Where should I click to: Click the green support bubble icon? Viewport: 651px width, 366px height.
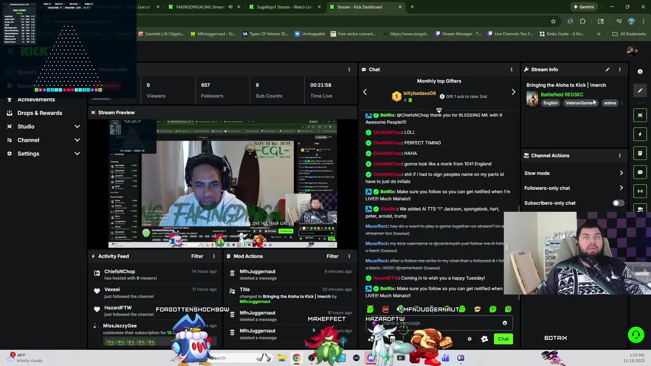pos(636,334)
